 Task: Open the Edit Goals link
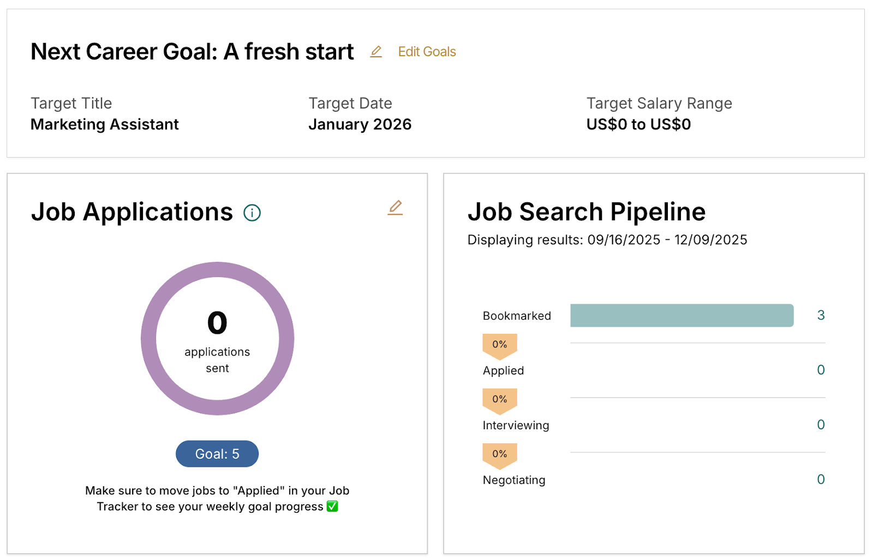(427, 52)
